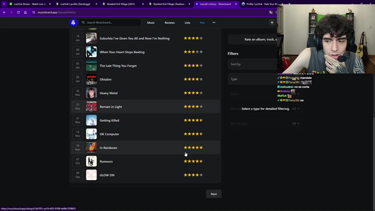Click Heavy Metal star rating

point(193,93)
